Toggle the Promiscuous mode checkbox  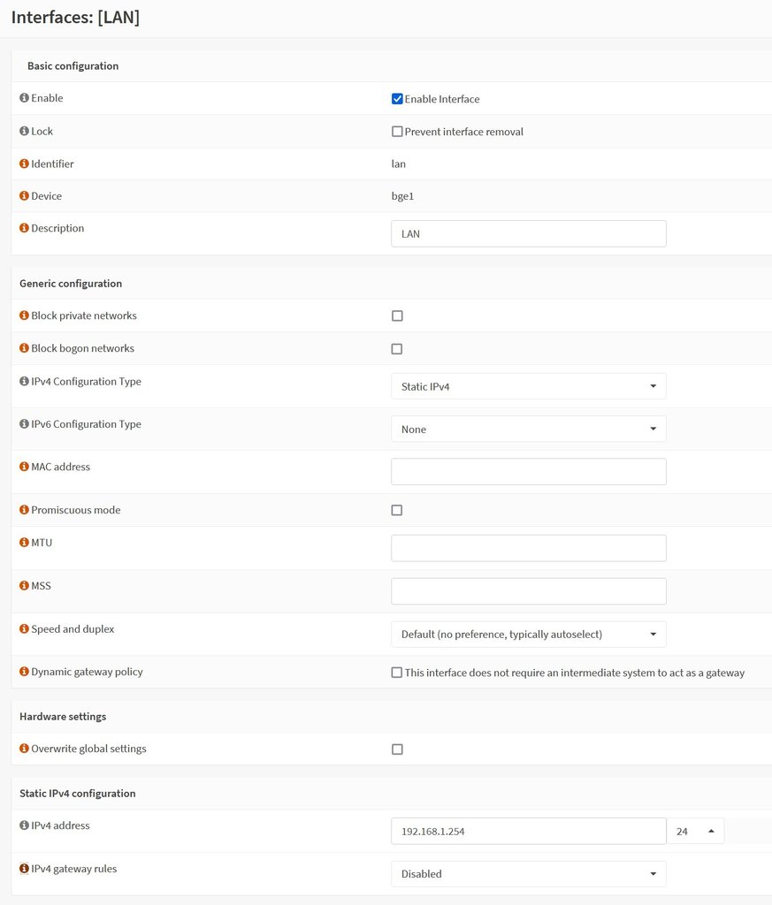point(397,510)
